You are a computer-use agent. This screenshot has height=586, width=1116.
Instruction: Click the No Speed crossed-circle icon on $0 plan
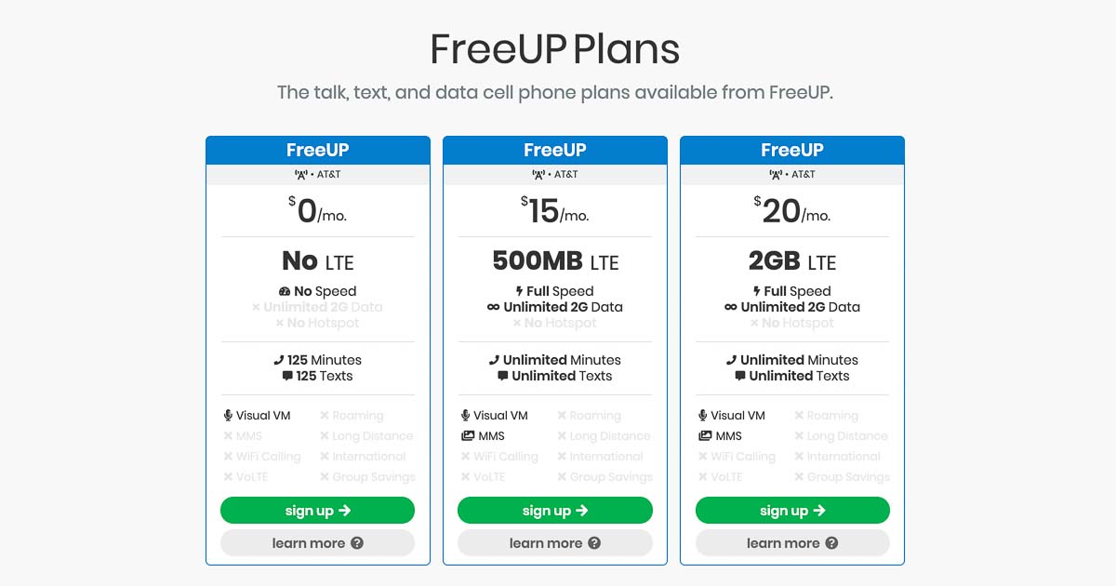tap(285, 290)
